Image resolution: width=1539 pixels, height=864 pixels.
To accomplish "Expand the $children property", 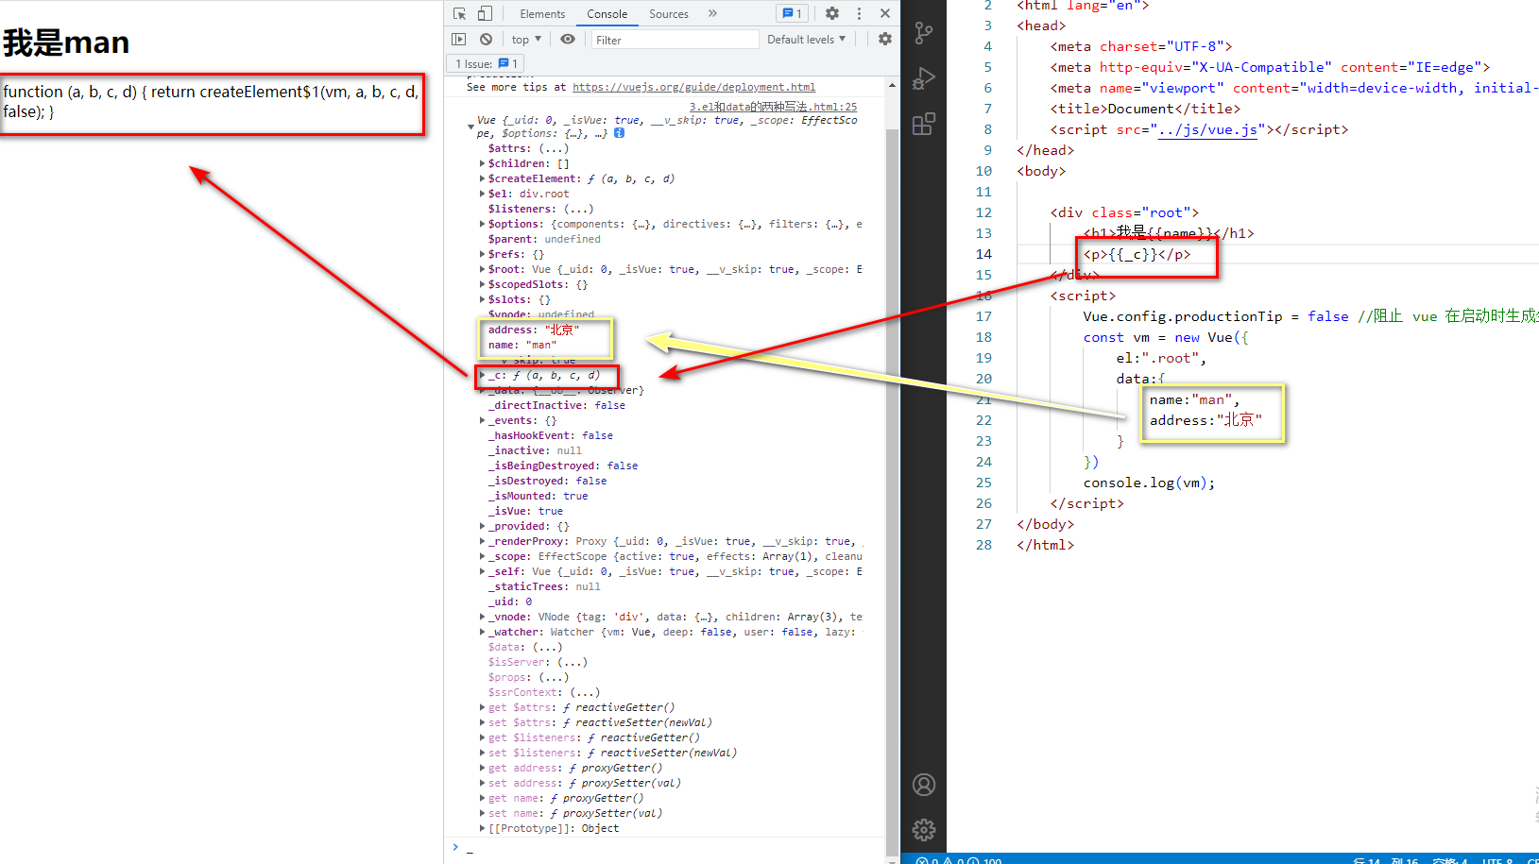I will pyautogui.click(x=483, y=163).
